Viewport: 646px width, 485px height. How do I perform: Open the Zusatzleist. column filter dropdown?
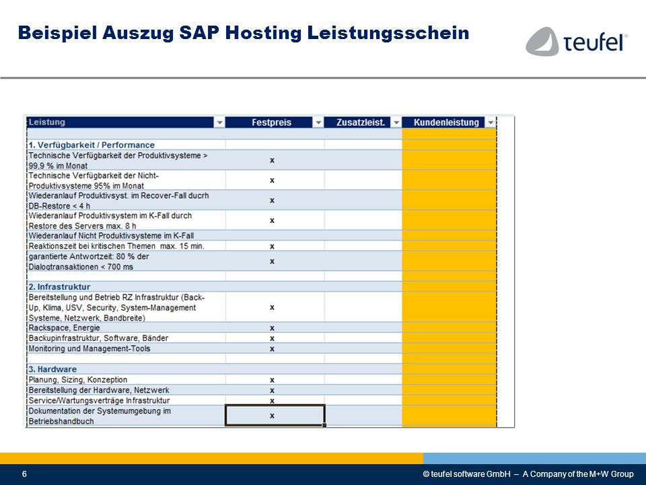pos(396,123)
